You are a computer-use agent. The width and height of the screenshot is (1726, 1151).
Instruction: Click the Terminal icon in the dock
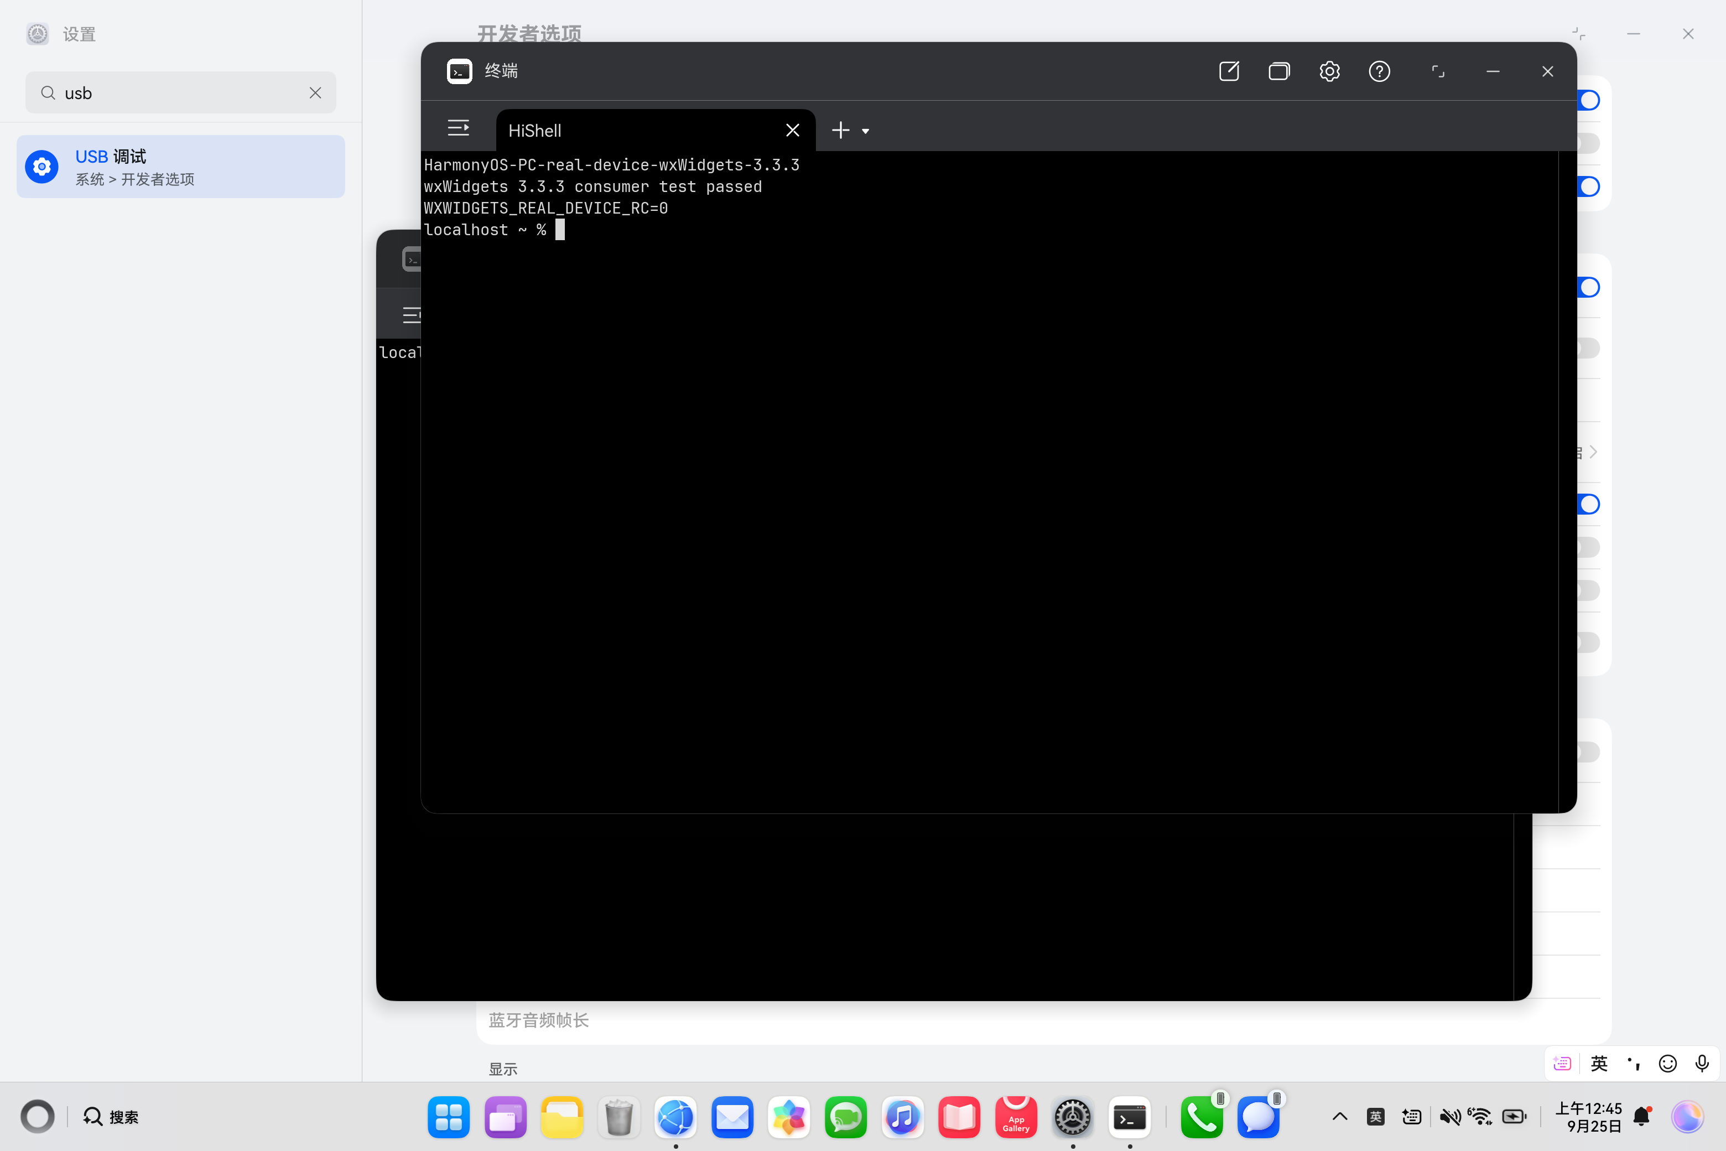click(1130, 1117)
